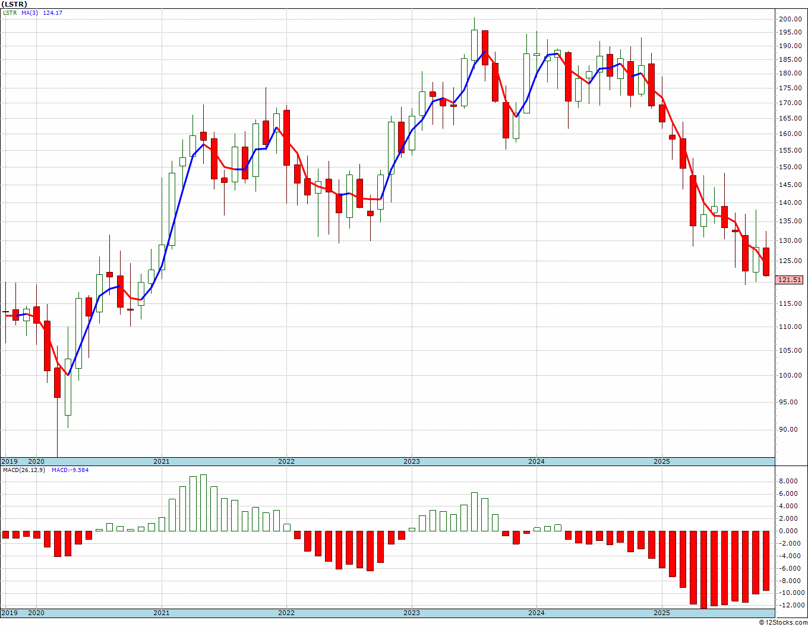Screen dimensions: 808x627
Task: Click the 195.00 price axis label
Action: (x=790, y=32)
